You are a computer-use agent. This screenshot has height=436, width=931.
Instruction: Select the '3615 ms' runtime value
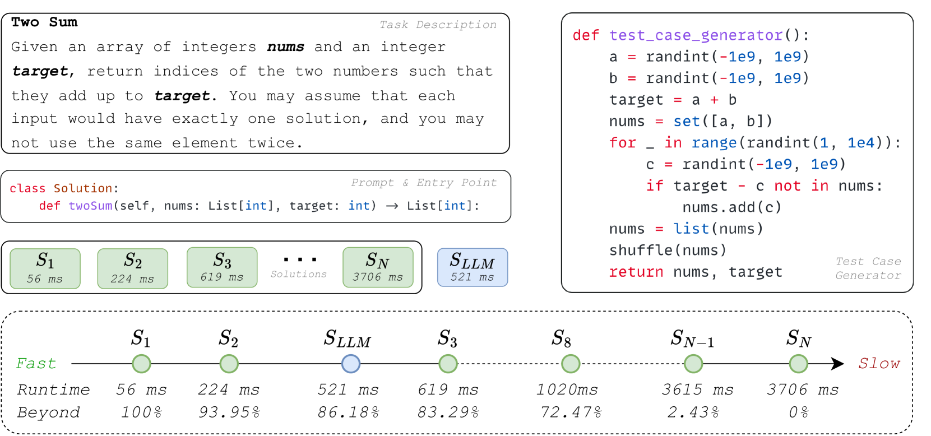pyautogui.click(x=698, y=389)
